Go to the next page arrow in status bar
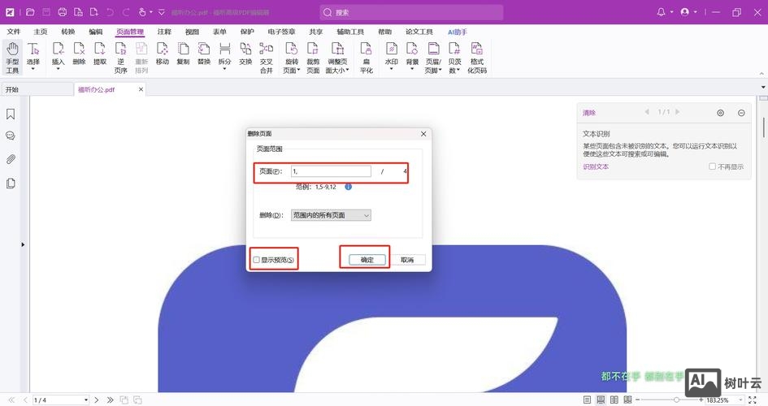Viewport: 768px width, 406px height. [97, 400]
